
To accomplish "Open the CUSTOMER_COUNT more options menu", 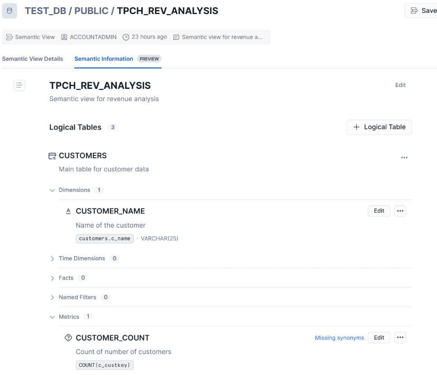I will (400, 338).
